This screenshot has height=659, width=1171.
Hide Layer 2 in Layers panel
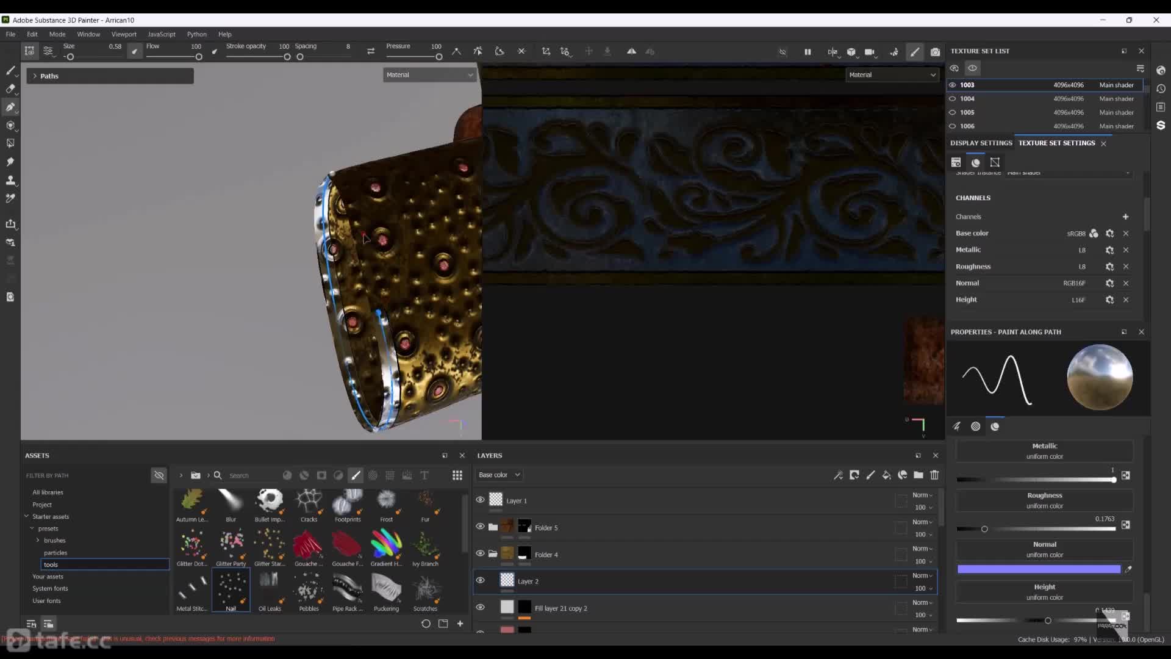point(481,580)
